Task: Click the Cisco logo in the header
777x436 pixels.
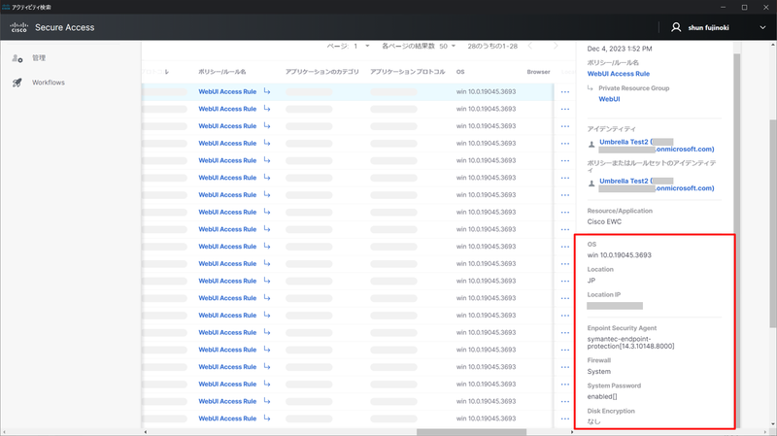Action: (x=18, y=27)
